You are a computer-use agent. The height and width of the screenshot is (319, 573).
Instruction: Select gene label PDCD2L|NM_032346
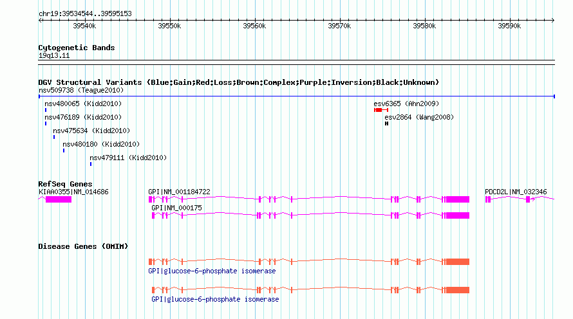(x=516, y=192)
